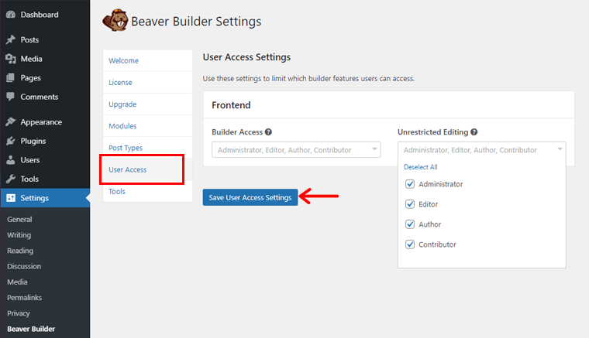This screenshot has width=589, height=338.
Task: Click the Deselect All link
Action: coord(420,167)
